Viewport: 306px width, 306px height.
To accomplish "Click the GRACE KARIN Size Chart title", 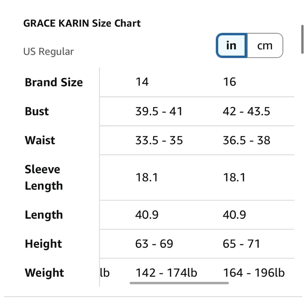I will click(x=82, y=23).
